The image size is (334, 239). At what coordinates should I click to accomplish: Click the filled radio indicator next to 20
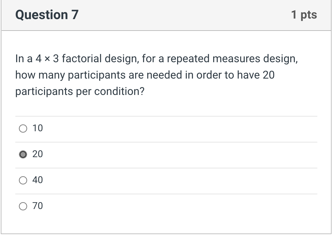coord(23,154)
